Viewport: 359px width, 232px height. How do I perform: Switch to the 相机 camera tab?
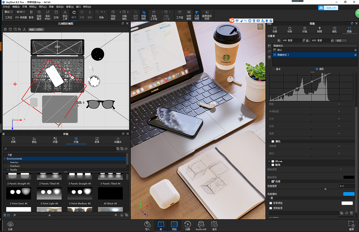[x=335, y=30]
